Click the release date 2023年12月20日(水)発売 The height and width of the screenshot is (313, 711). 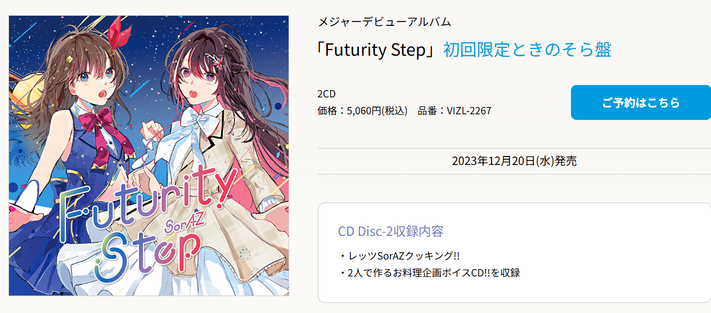click(x=514, y=161)
